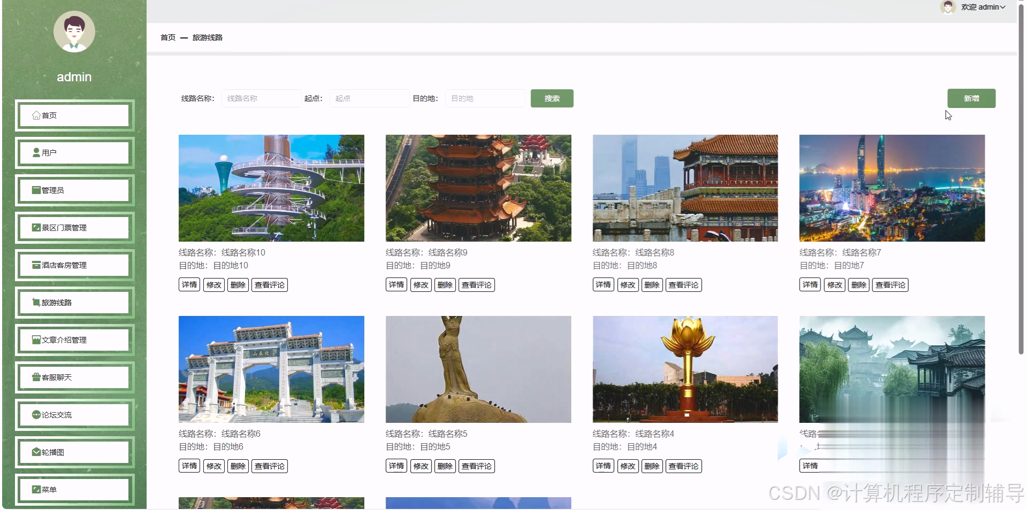Image resolution: width=1027 pixels, height=510 pixels.
Task: Click 查看评论 for 线路名称4
Action: coord(684,466)
